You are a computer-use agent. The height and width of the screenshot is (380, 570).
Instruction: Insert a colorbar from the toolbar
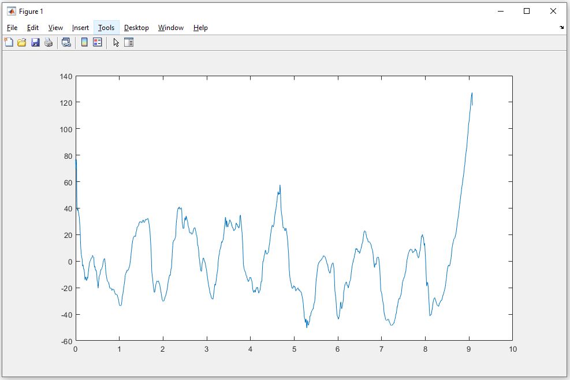pyautogui.click(x=84, y=42)
